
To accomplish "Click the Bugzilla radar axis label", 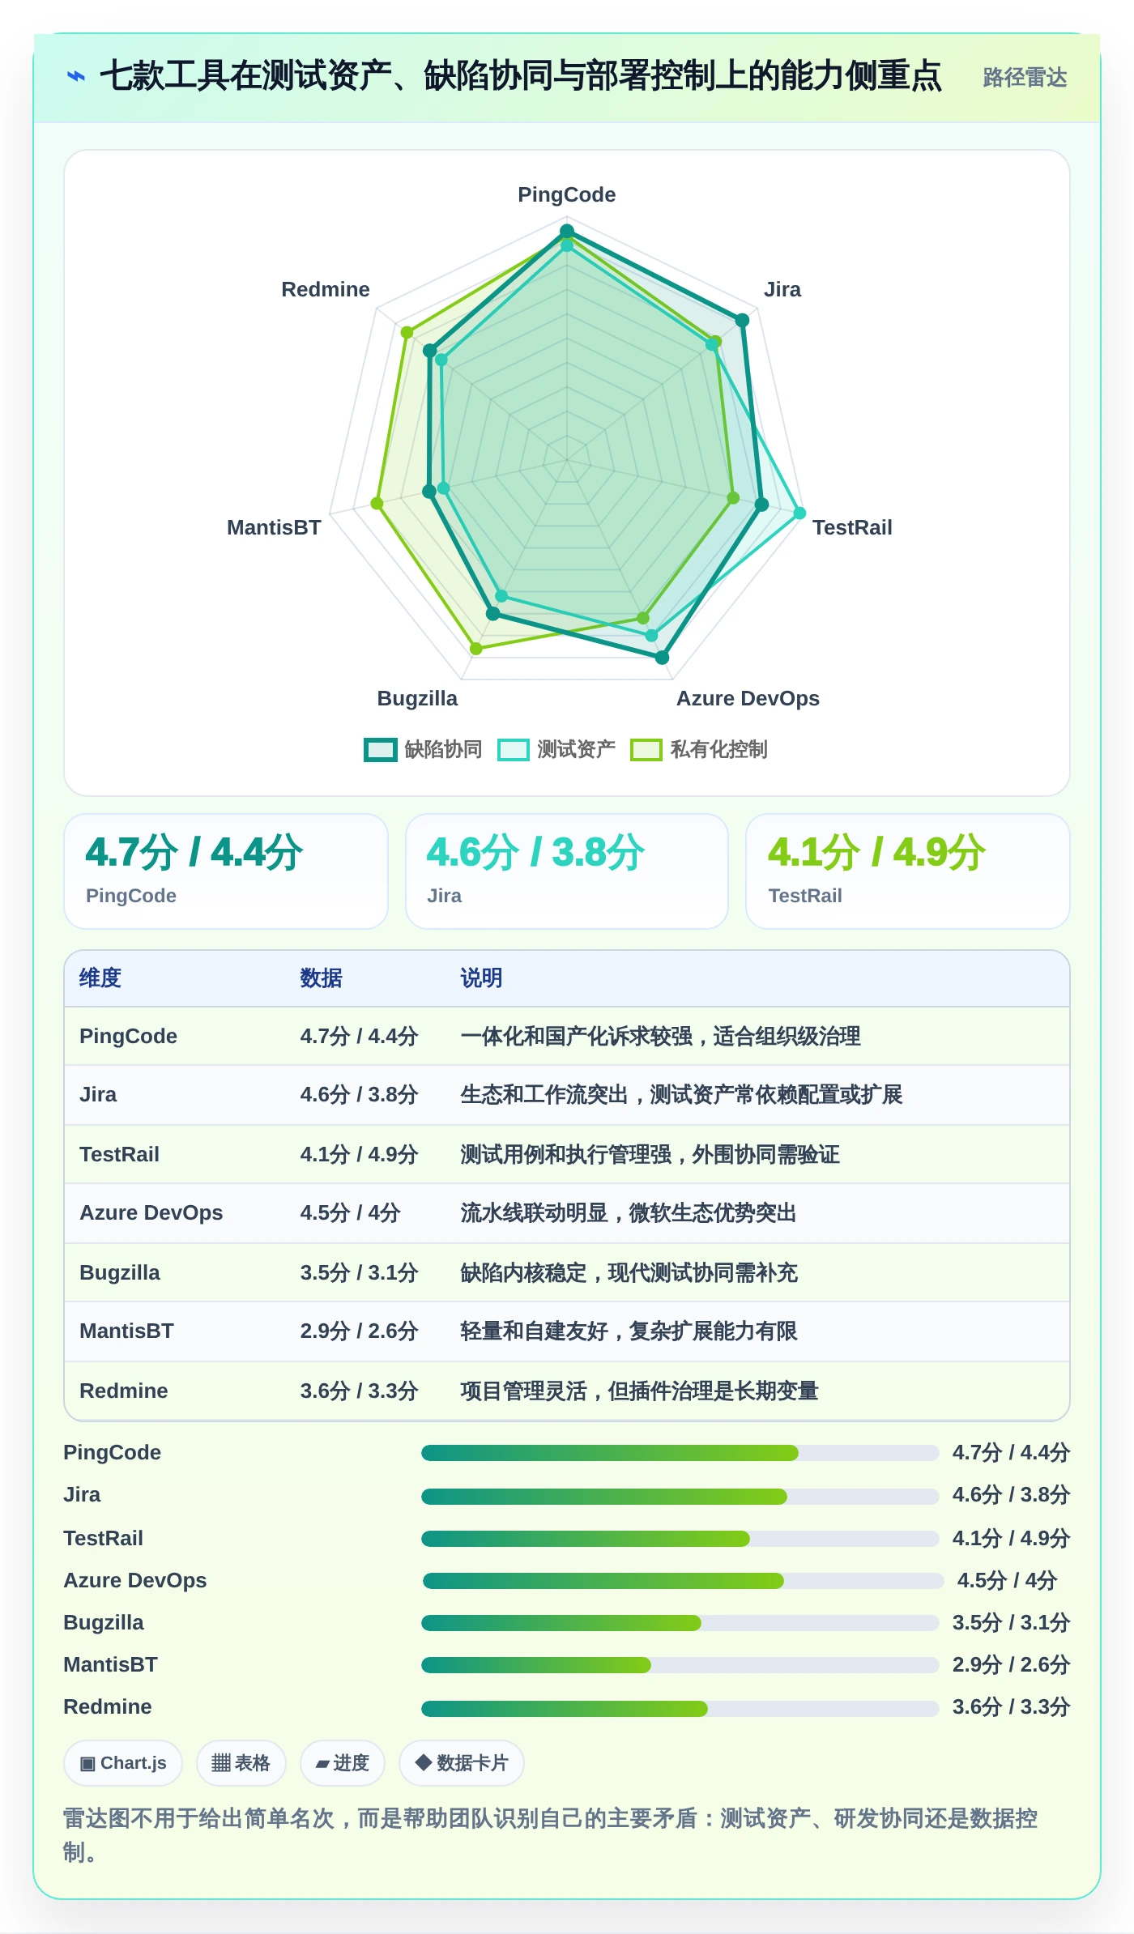I will tap(417, 698).
